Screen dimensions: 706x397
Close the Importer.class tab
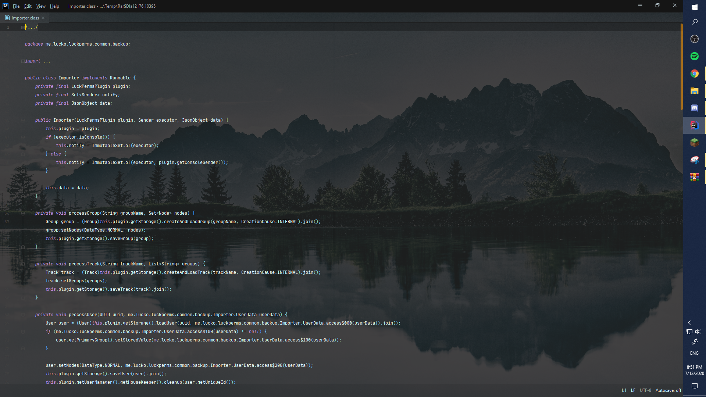[x=43, y=18]
